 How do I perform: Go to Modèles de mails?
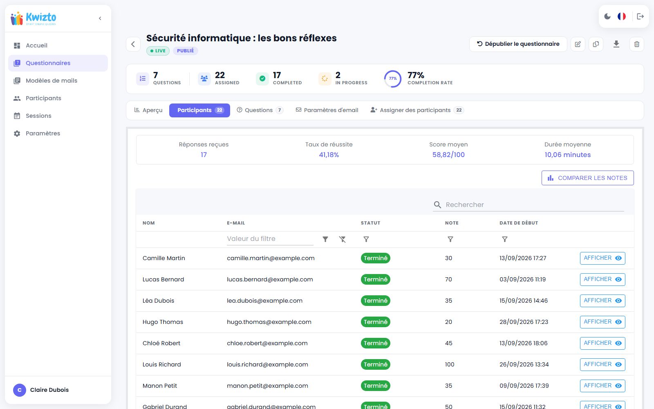(58, 81)
